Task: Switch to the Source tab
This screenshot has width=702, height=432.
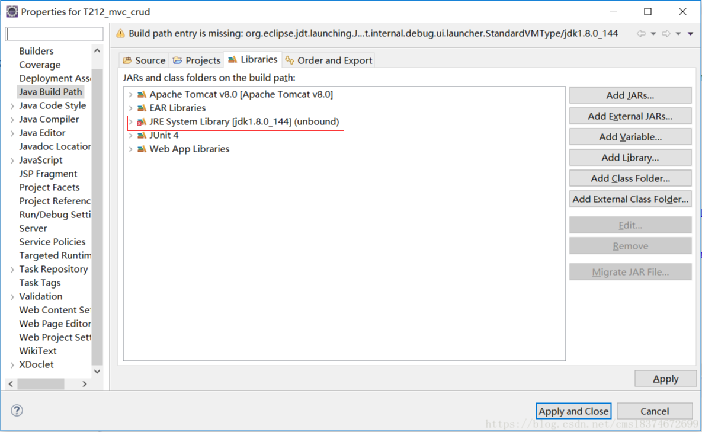Action: [x=144, y=60]
